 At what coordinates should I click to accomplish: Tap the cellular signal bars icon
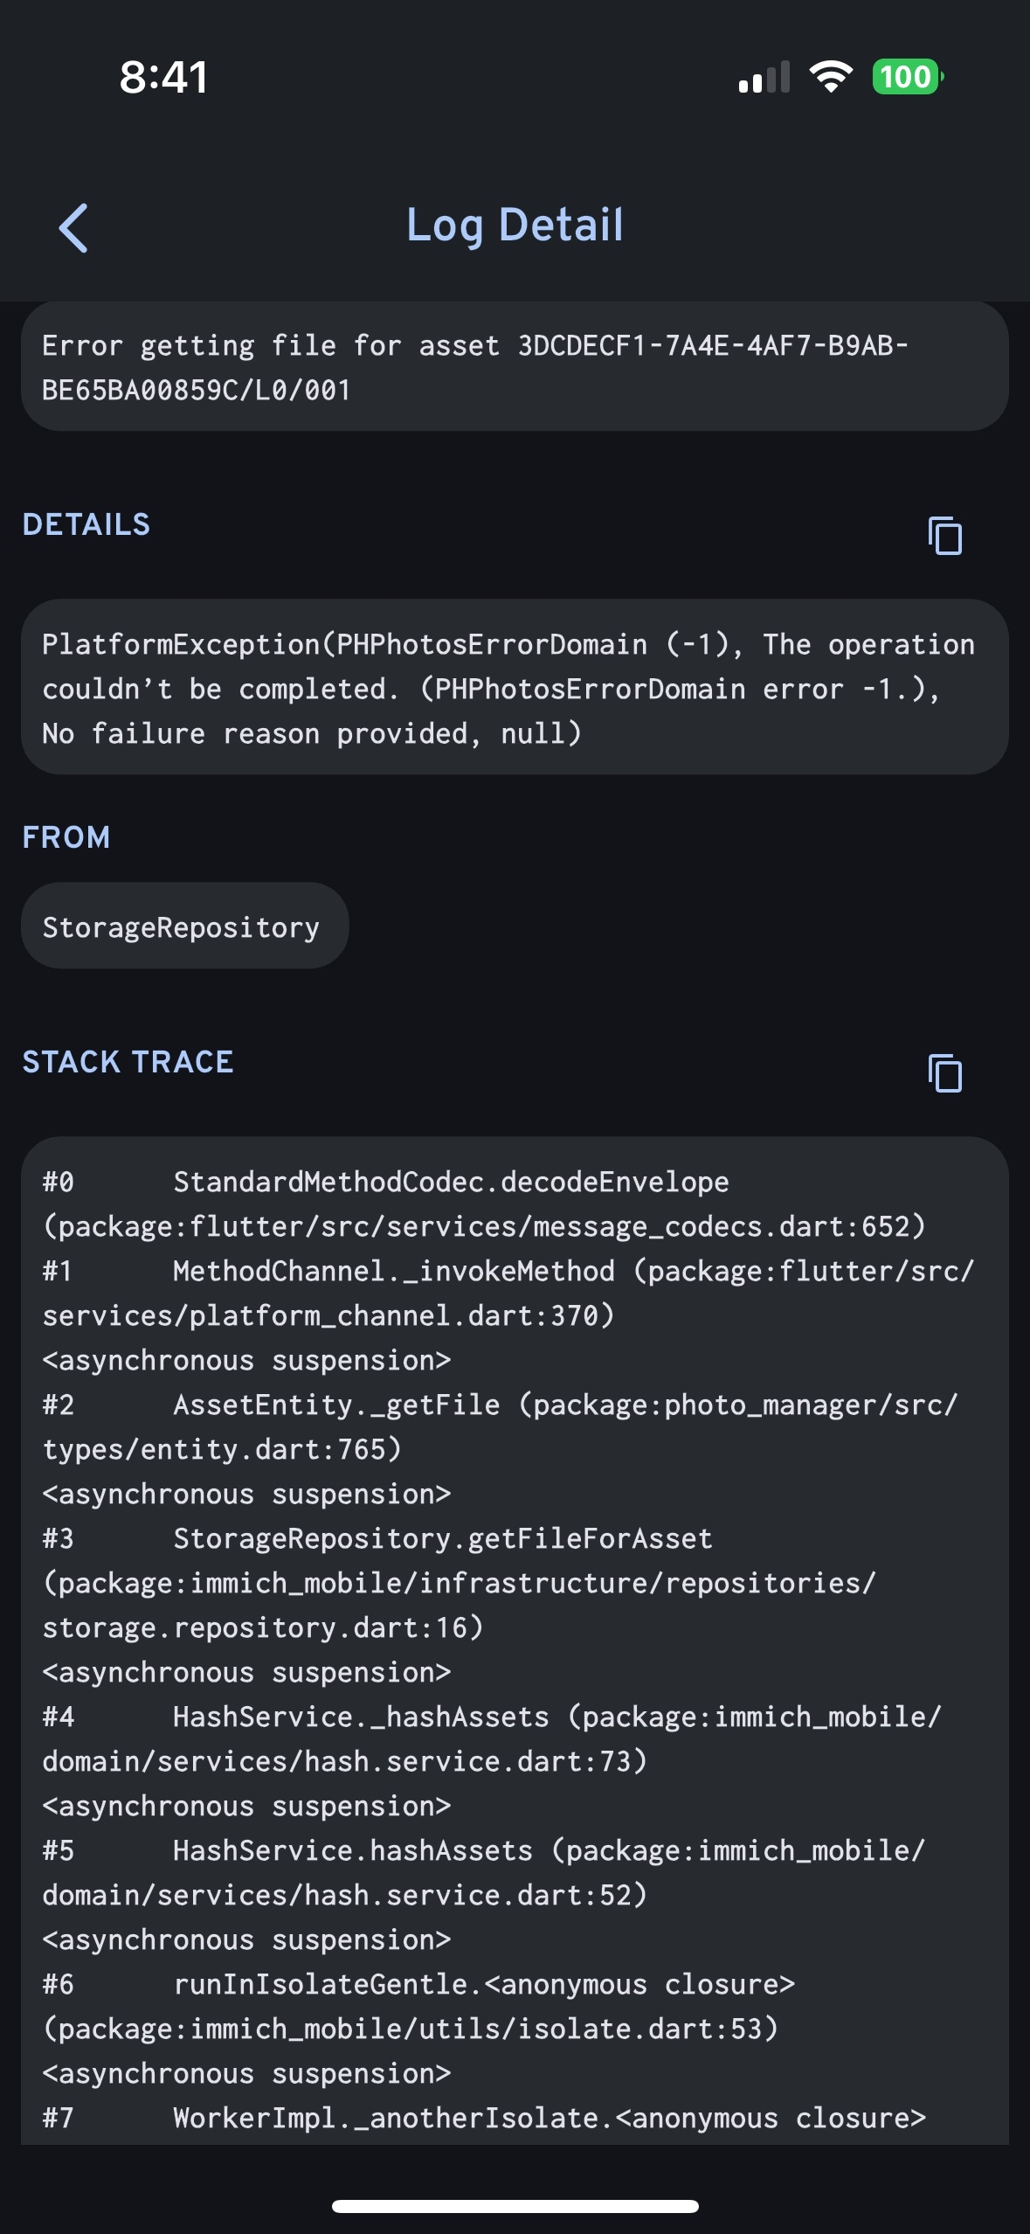(764, 78)
